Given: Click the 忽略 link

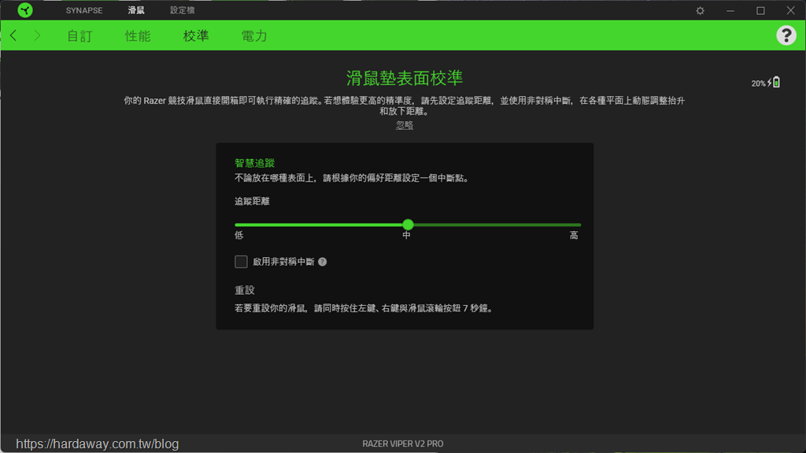Looking at the screenshot, I should tap(405, 125).
